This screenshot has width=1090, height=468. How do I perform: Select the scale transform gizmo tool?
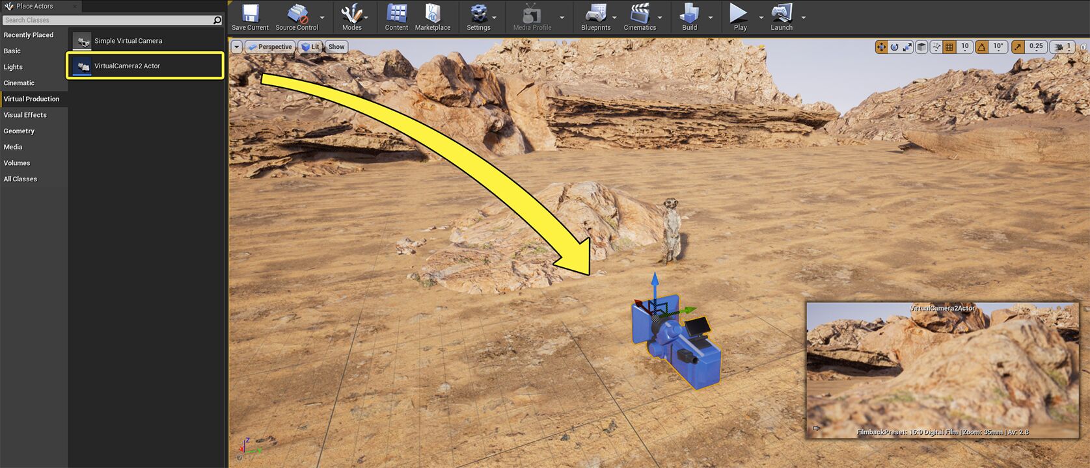coord(907,47)
